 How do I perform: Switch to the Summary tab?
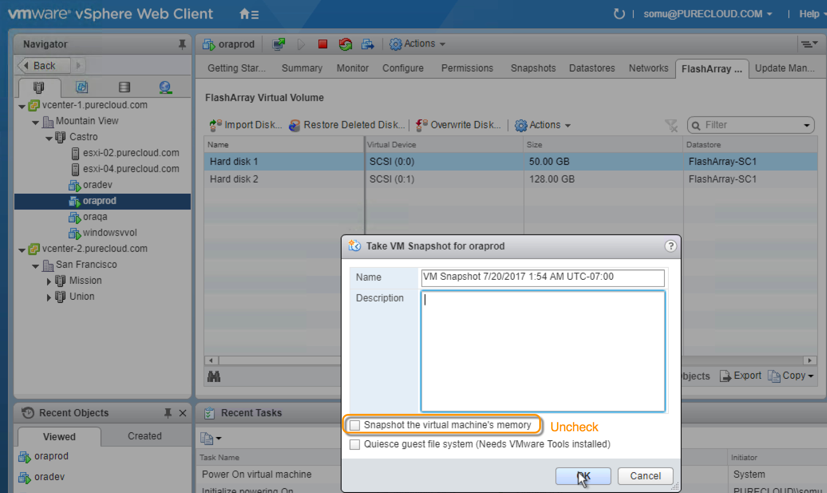click(302, 68)
